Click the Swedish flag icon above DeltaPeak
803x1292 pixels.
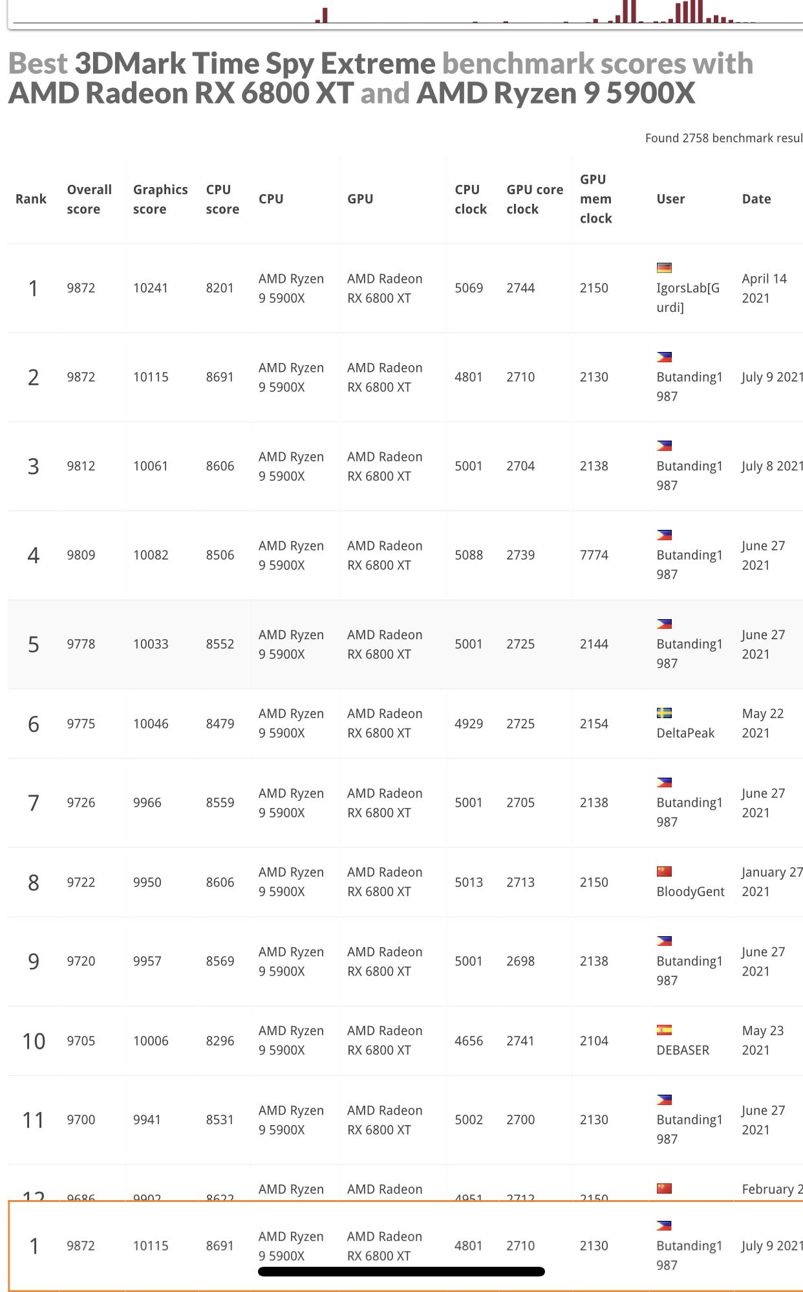(664, 713)
